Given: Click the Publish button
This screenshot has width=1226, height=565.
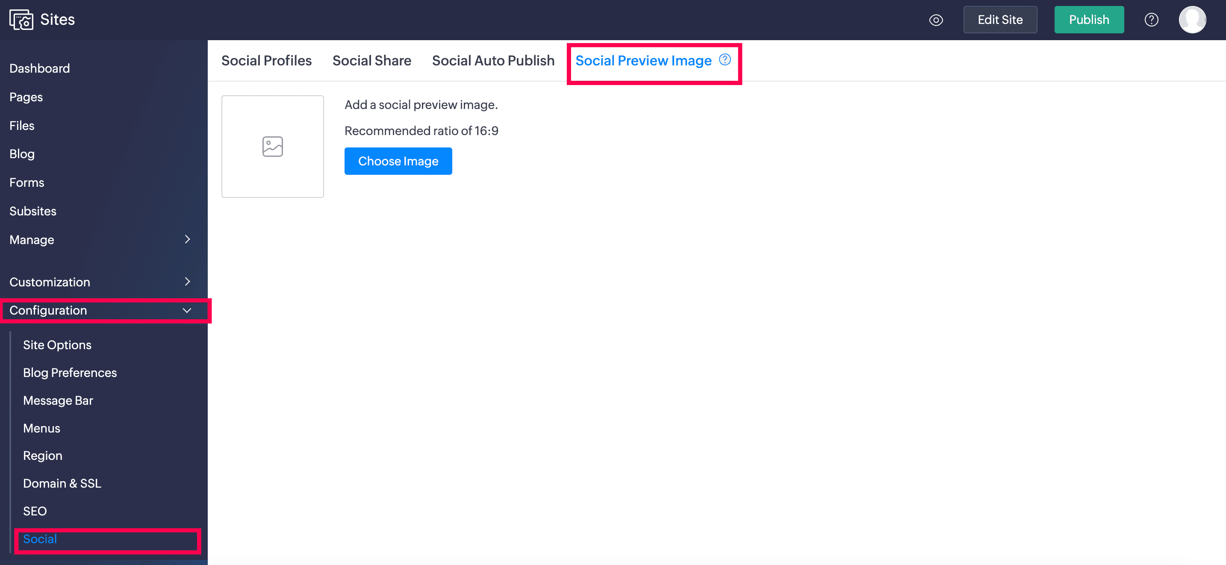Looking at the screenshot, I should [1088, 20].
